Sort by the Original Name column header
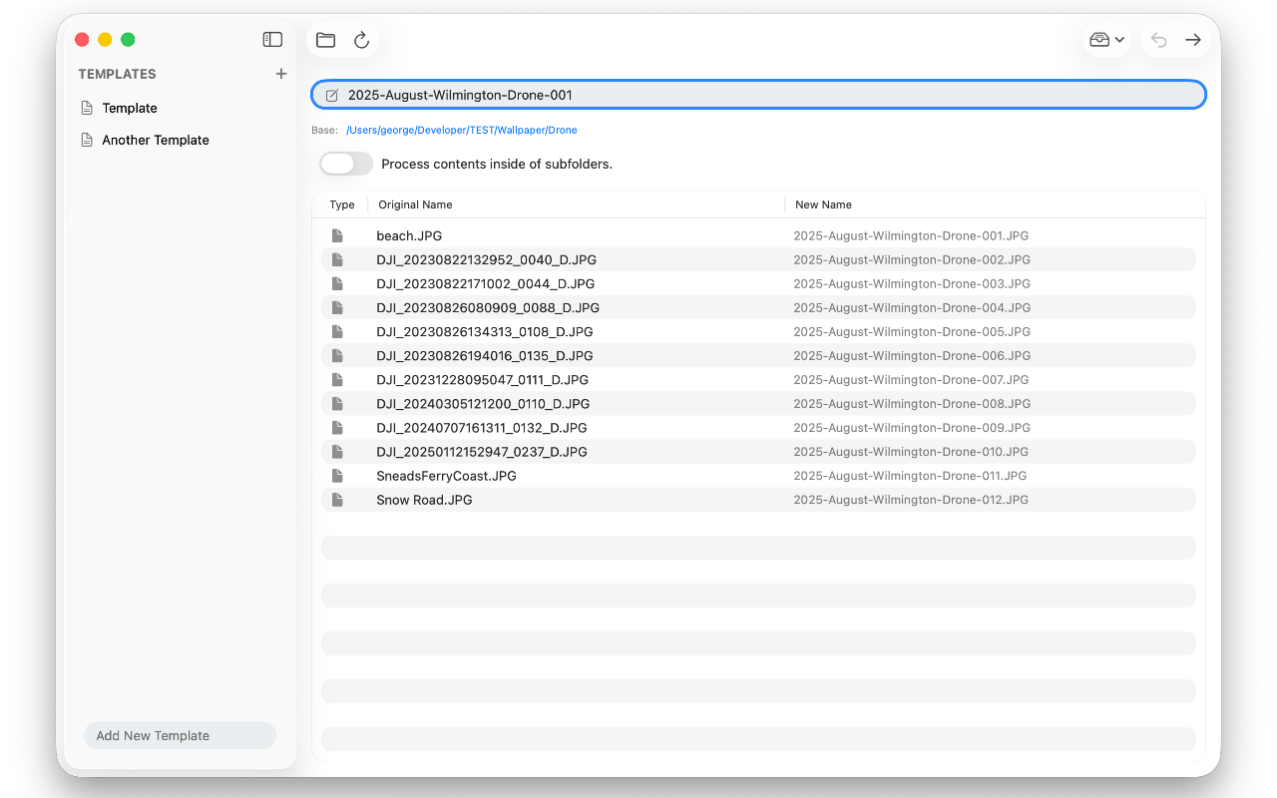Image resolution: width=1277 pixels, height=798 pixels. (416, 204)
